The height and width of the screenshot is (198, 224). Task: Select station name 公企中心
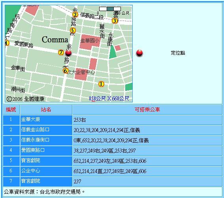[30, 171]
